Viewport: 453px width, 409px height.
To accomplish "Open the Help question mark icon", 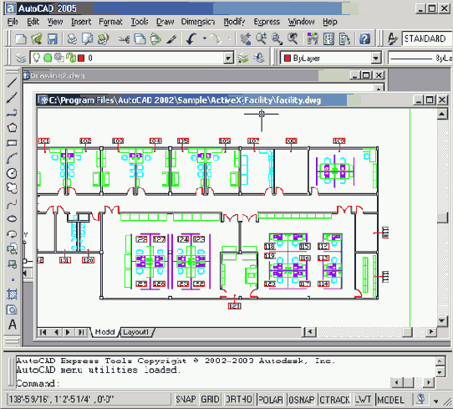I will 365,39.
